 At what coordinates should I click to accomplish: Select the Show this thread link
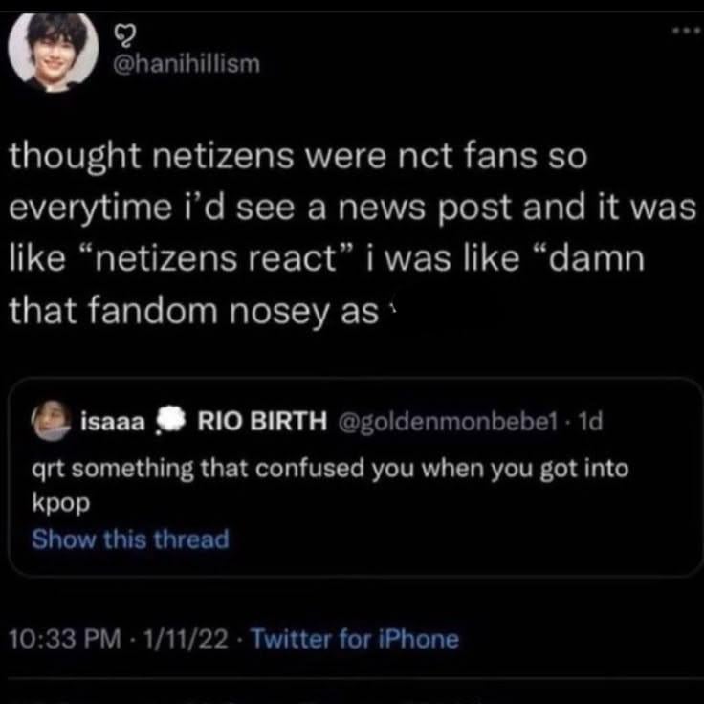pos(130,539)
